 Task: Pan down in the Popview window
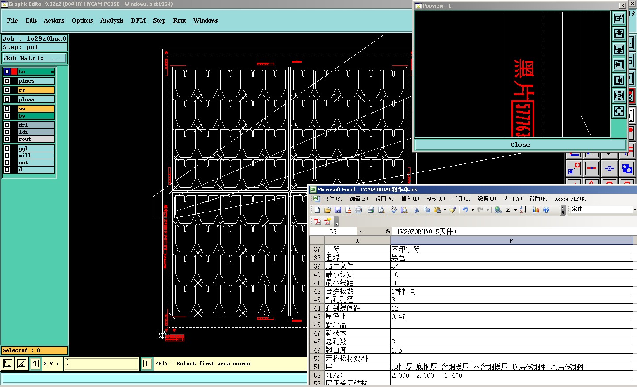[619, 49]
